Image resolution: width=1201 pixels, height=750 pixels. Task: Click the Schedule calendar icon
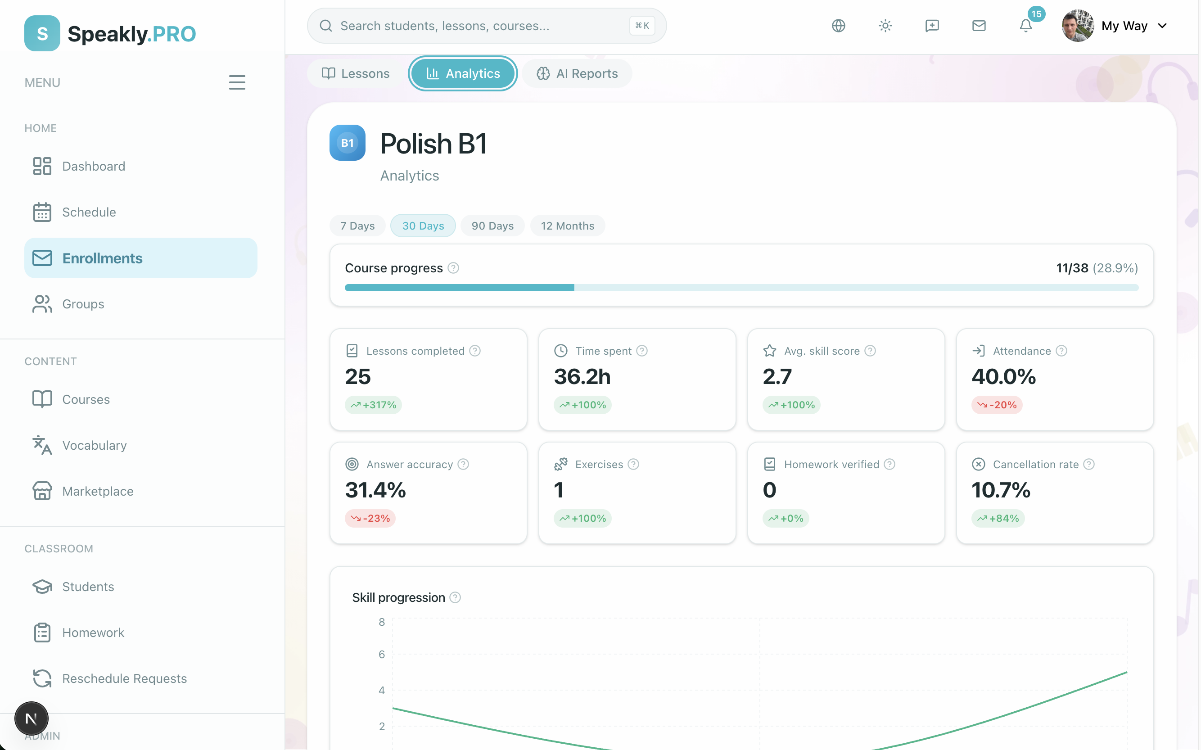tap(42, 212)
